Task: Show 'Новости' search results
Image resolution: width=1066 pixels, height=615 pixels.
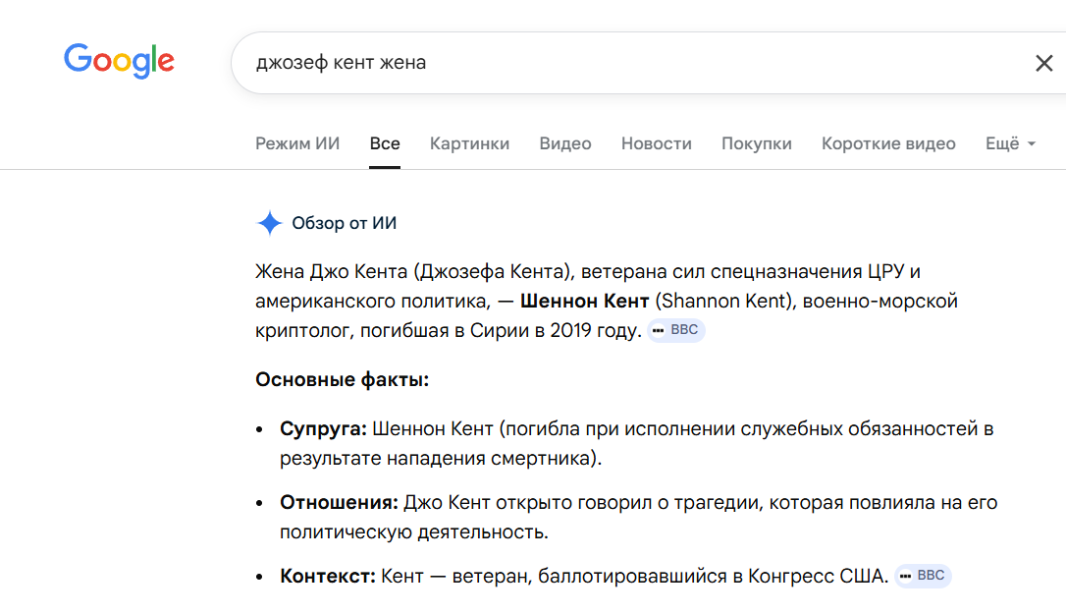Action: 656,143
